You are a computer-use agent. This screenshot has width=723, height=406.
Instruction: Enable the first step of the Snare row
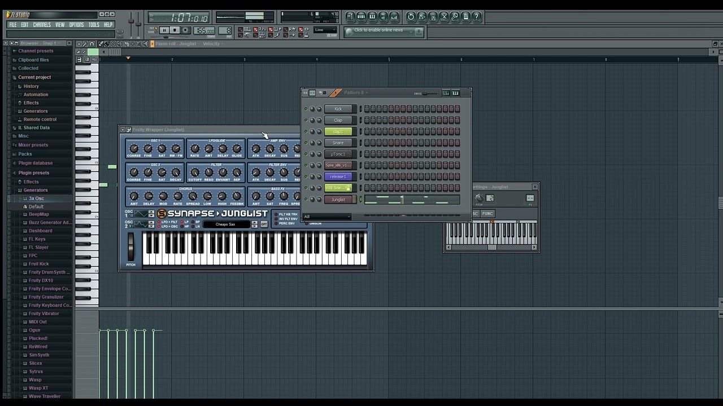[x=367, y=143]
